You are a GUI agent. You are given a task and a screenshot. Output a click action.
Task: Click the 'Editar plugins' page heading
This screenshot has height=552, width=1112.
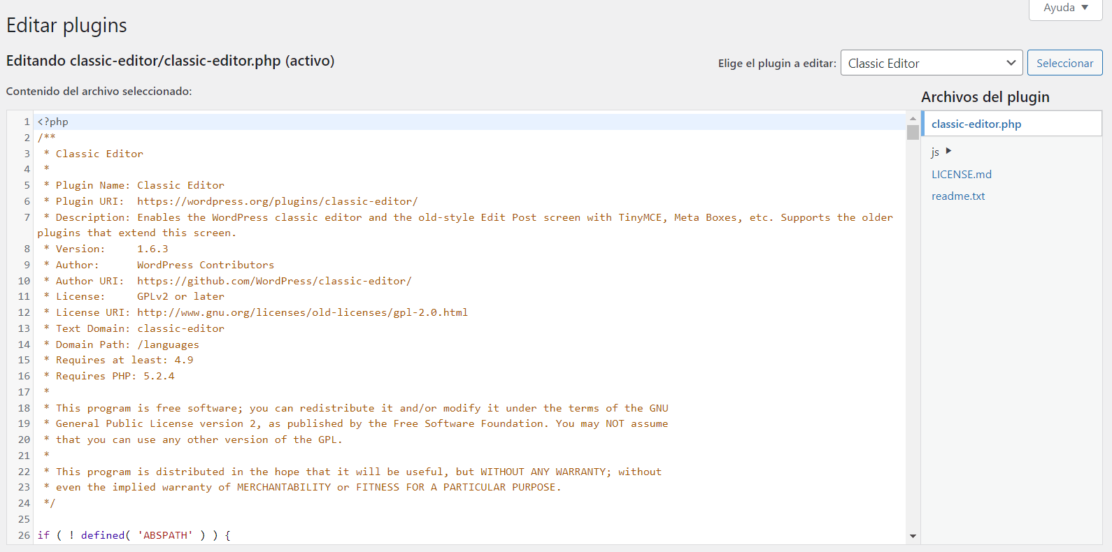(66, 26)
